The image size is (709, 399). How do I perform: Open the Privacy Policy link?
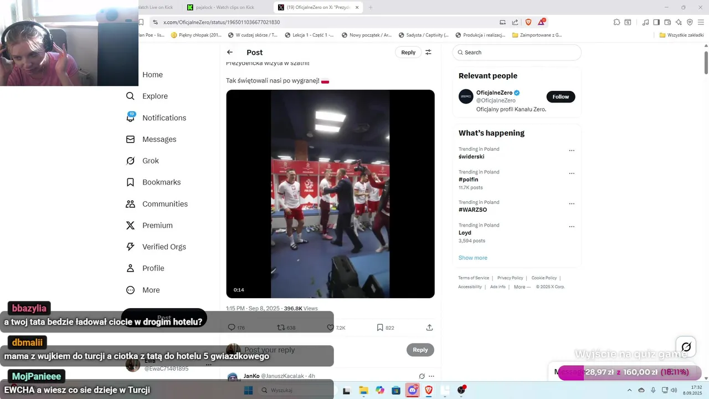[x=510, y=278]
